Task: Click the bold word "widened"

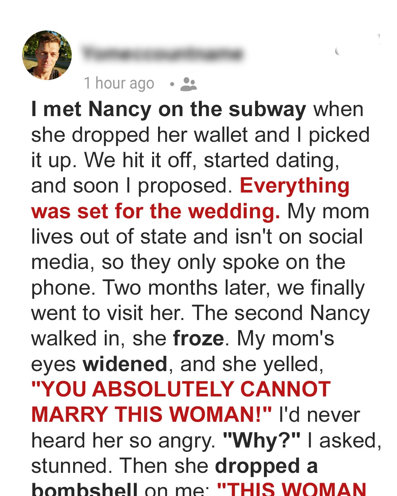Action: click(125, 364)
